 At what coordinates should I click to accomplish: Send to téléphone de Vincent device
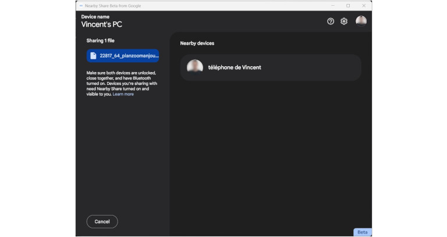271,67
